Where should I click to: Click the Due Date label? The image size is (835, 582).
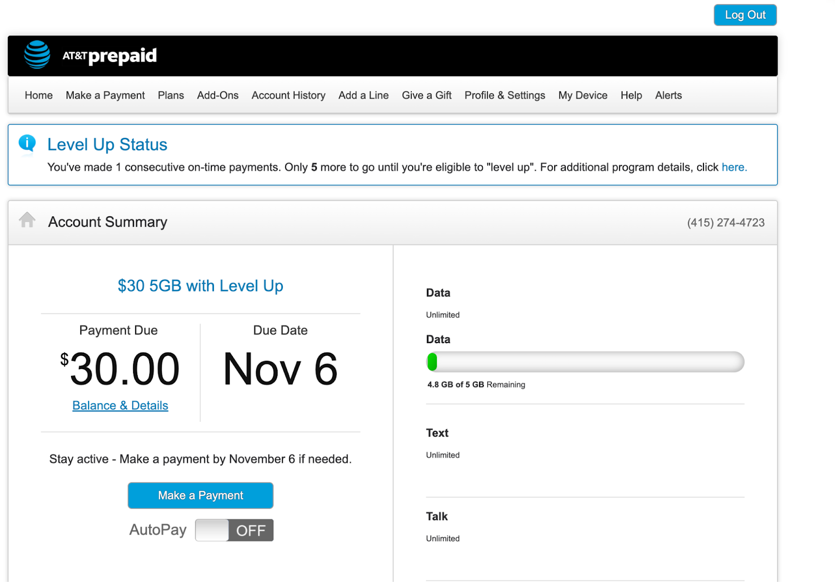(x=280, y=330)
